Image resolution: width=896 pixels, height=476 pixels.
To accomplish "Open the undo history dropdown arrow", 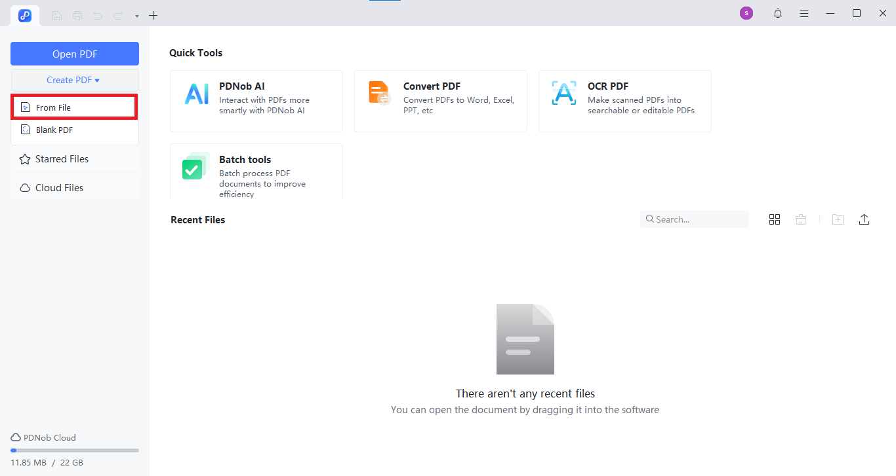I will click(136, 15).
